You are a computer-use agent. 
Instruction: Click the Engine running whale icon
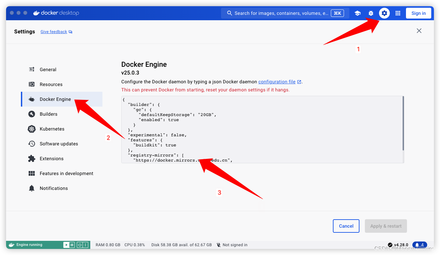(x=11, y=245)
